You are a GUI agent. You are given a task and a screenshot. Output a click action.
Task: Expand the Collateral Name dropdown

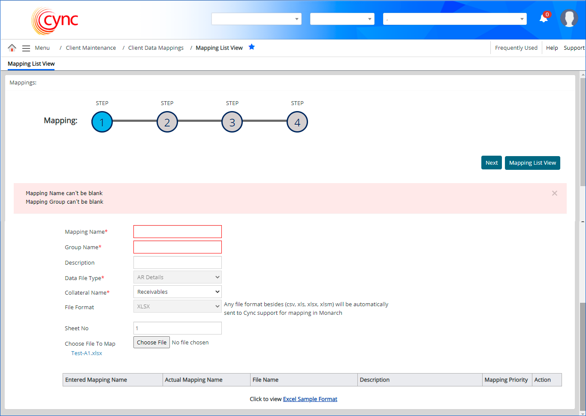pos(178,292)
